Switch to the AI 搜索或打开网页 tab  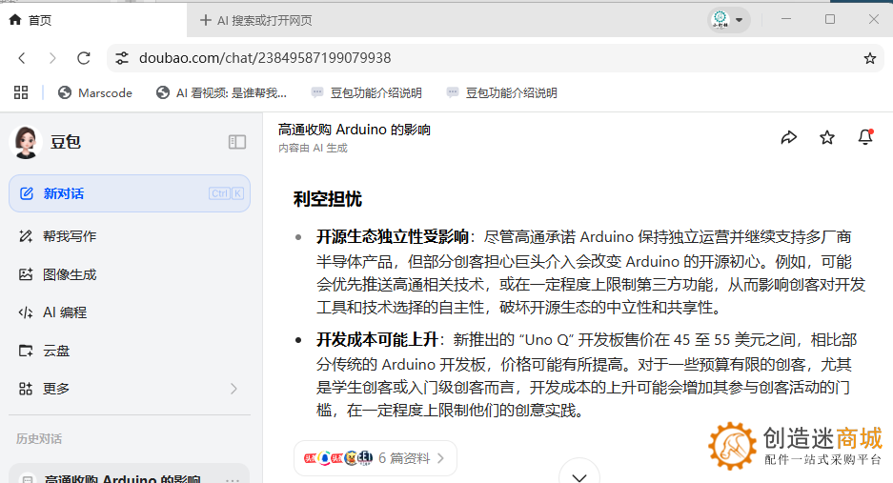point(255,20)
